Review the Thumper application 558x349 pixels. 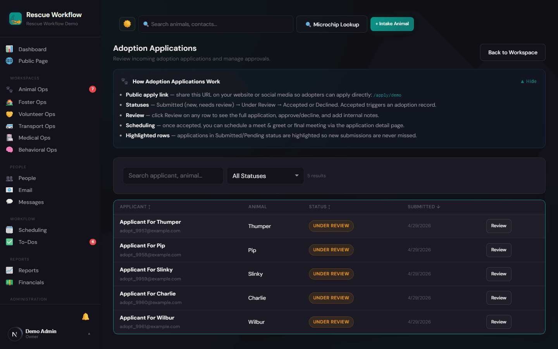(499, 226)
